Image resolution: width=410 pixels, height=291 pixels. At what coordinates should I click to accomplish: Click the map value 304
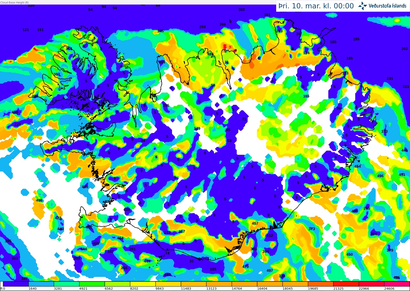click(x=373, y=234)
